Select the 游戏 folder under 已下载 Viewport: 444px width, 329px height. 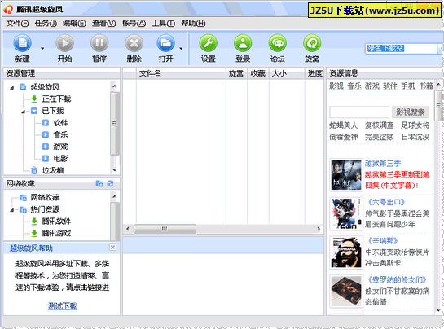60,147
